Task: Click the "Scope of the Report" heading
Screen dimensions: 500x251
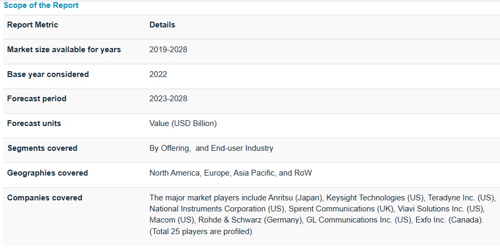Action: [x=41, y=5]
